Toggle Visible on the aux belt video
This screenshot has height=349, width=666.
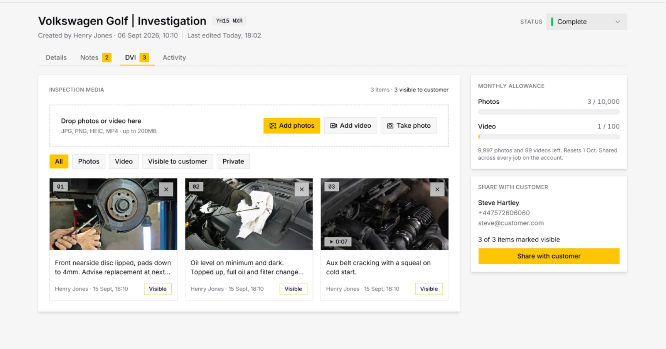pos(429,289)
